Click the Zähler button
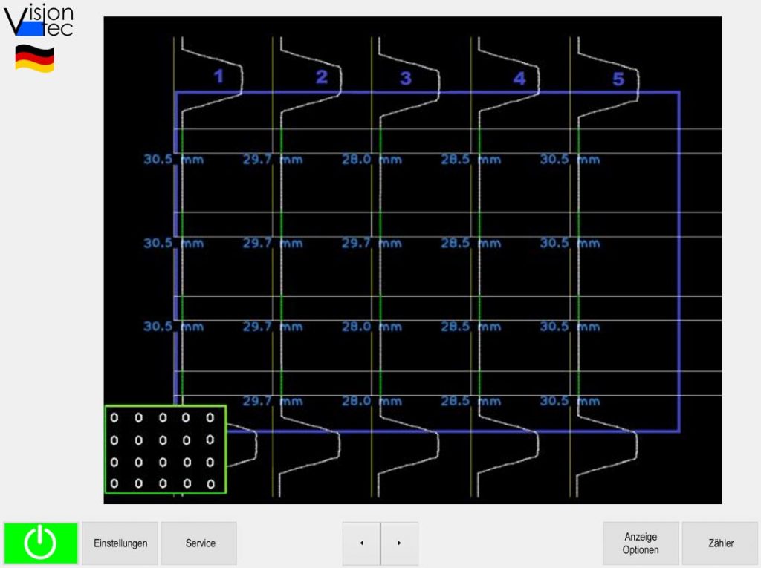This screenshot has width=761, height=568. (720, 543)
